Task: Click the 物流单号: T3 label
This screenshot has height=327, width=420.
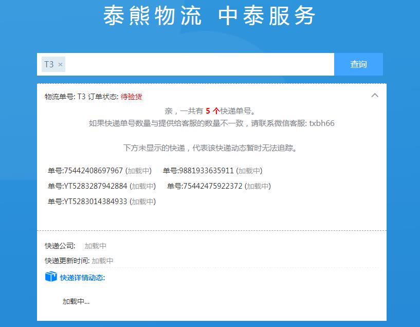Action: click(65, 97)
